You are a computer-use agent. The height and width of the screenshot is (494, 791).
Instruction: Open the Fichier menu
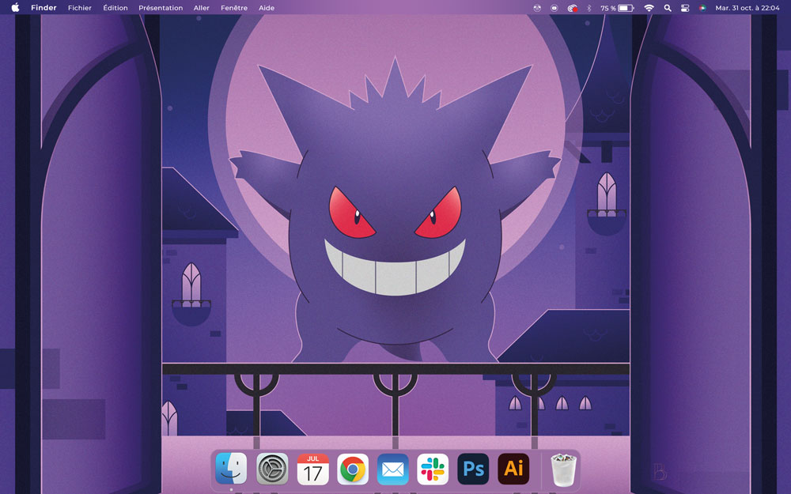click(x=80, y=8)
